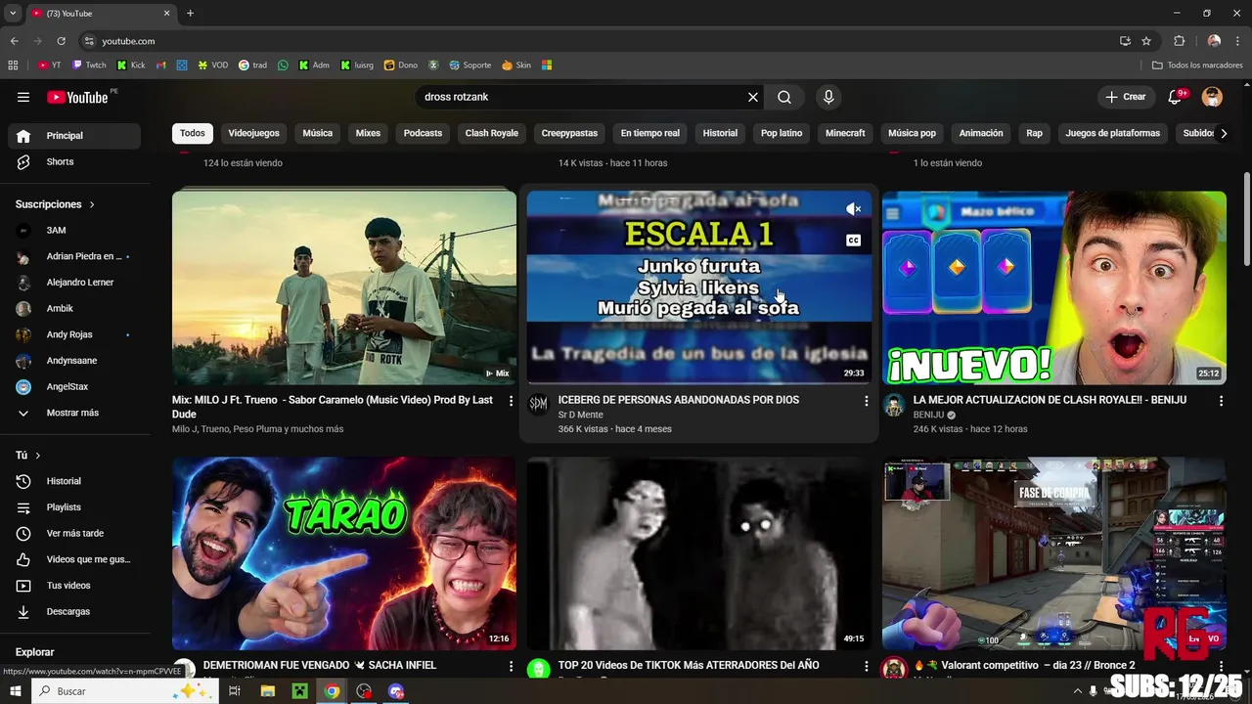Expand Mostrar más subscriptions
Screen dimensions: 1252x704
click(74, 413)
